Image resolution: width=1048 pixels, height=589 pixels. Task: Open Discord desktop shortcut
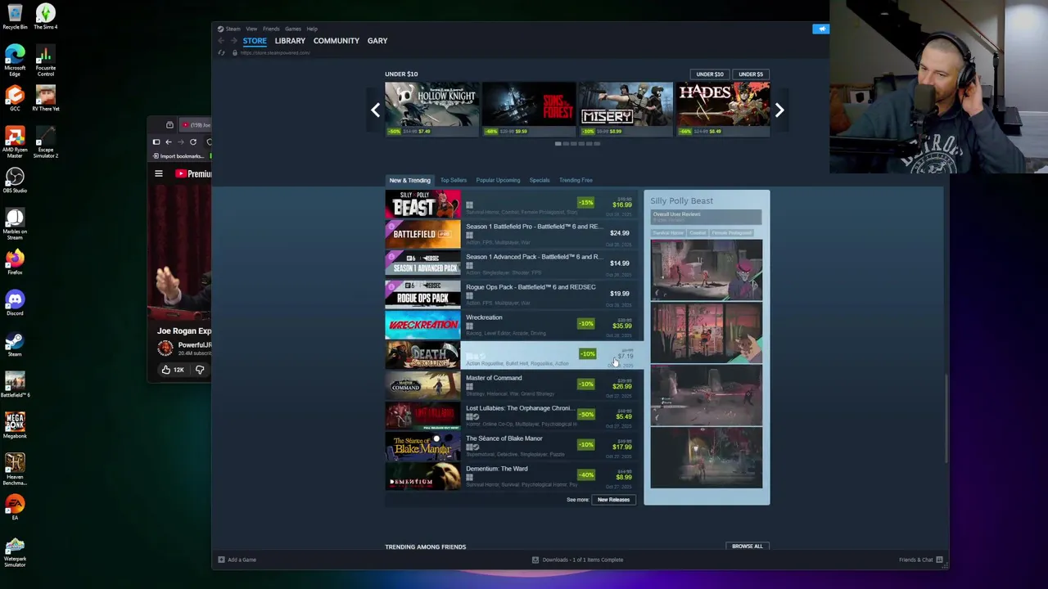click(x=15, y=303)
